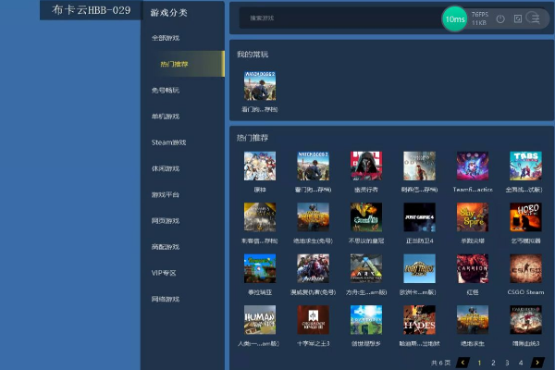
Task: Jump to page 1
Action: tap(479, 363)
